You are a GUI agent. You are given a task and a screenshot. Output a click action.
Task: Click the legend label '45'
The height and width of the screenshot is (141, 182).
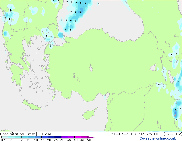pyautogui.click(x=82, y=140)
